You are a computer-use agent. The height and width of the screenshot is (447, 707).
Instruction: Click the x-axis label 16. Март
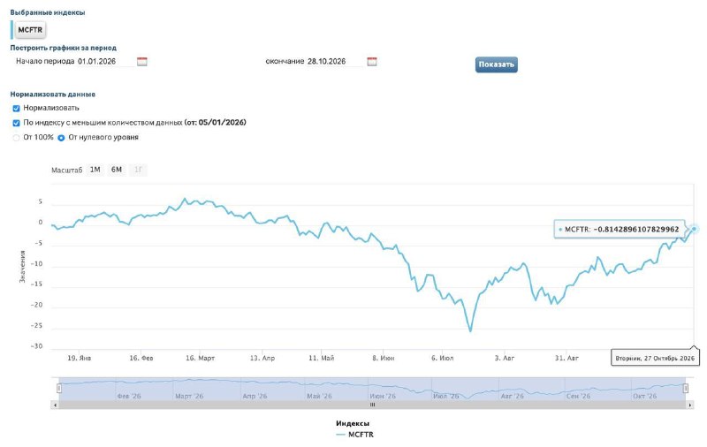pos(201,358)
